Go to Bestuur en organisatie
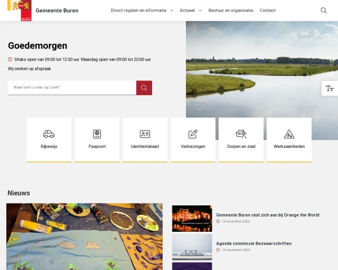Viewport: 338px width, 270px height. (x=231, y=10)
